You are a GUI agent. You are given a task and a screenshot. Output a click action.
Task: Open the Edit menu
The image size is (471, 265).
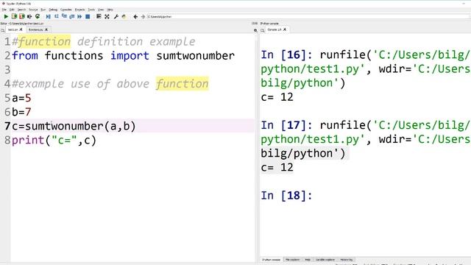pyautogui.click(x=12, y=10)
